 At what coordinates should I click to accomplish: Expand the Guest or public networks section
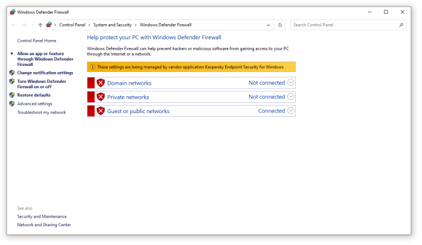click(x=291, y=111)
